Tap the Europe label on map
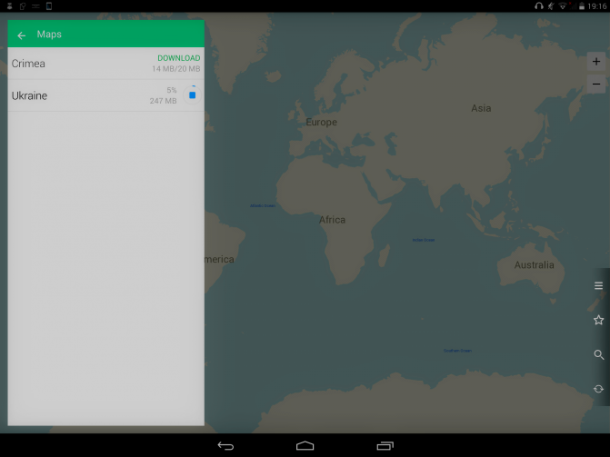Screen dimensions: 610x457 (x=321, y=122)
